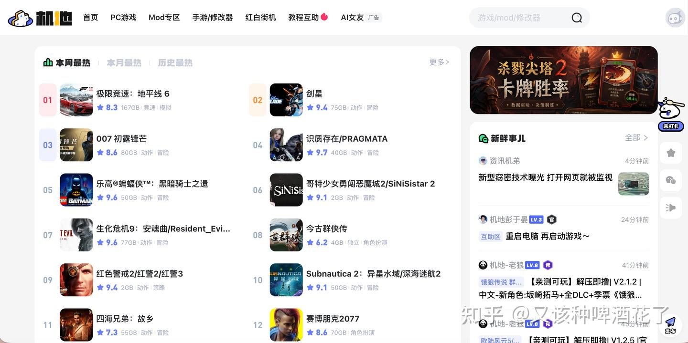Open Resident Evil 9 cover thumbnail
Viewport: 688px width, 343px height.
(76, 235)
